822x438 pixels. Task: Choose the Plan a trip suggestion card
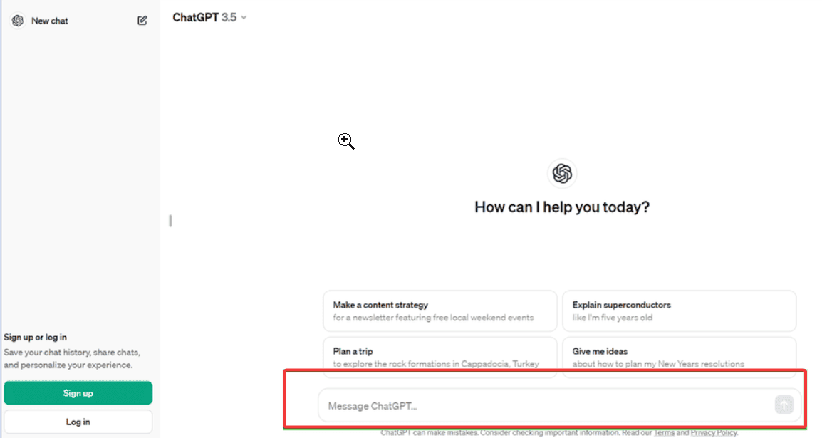(439, 357)
